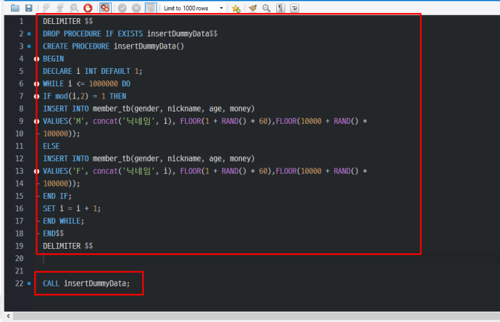Toggle word wrap icon in the toolbar

[x=295, y=8]
